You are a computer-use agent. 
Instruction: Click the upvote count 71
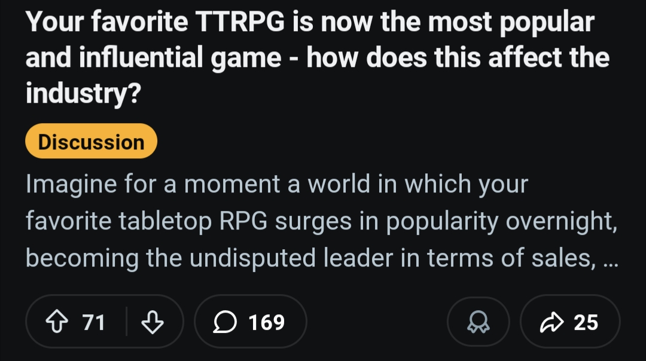tap(93, 323)
